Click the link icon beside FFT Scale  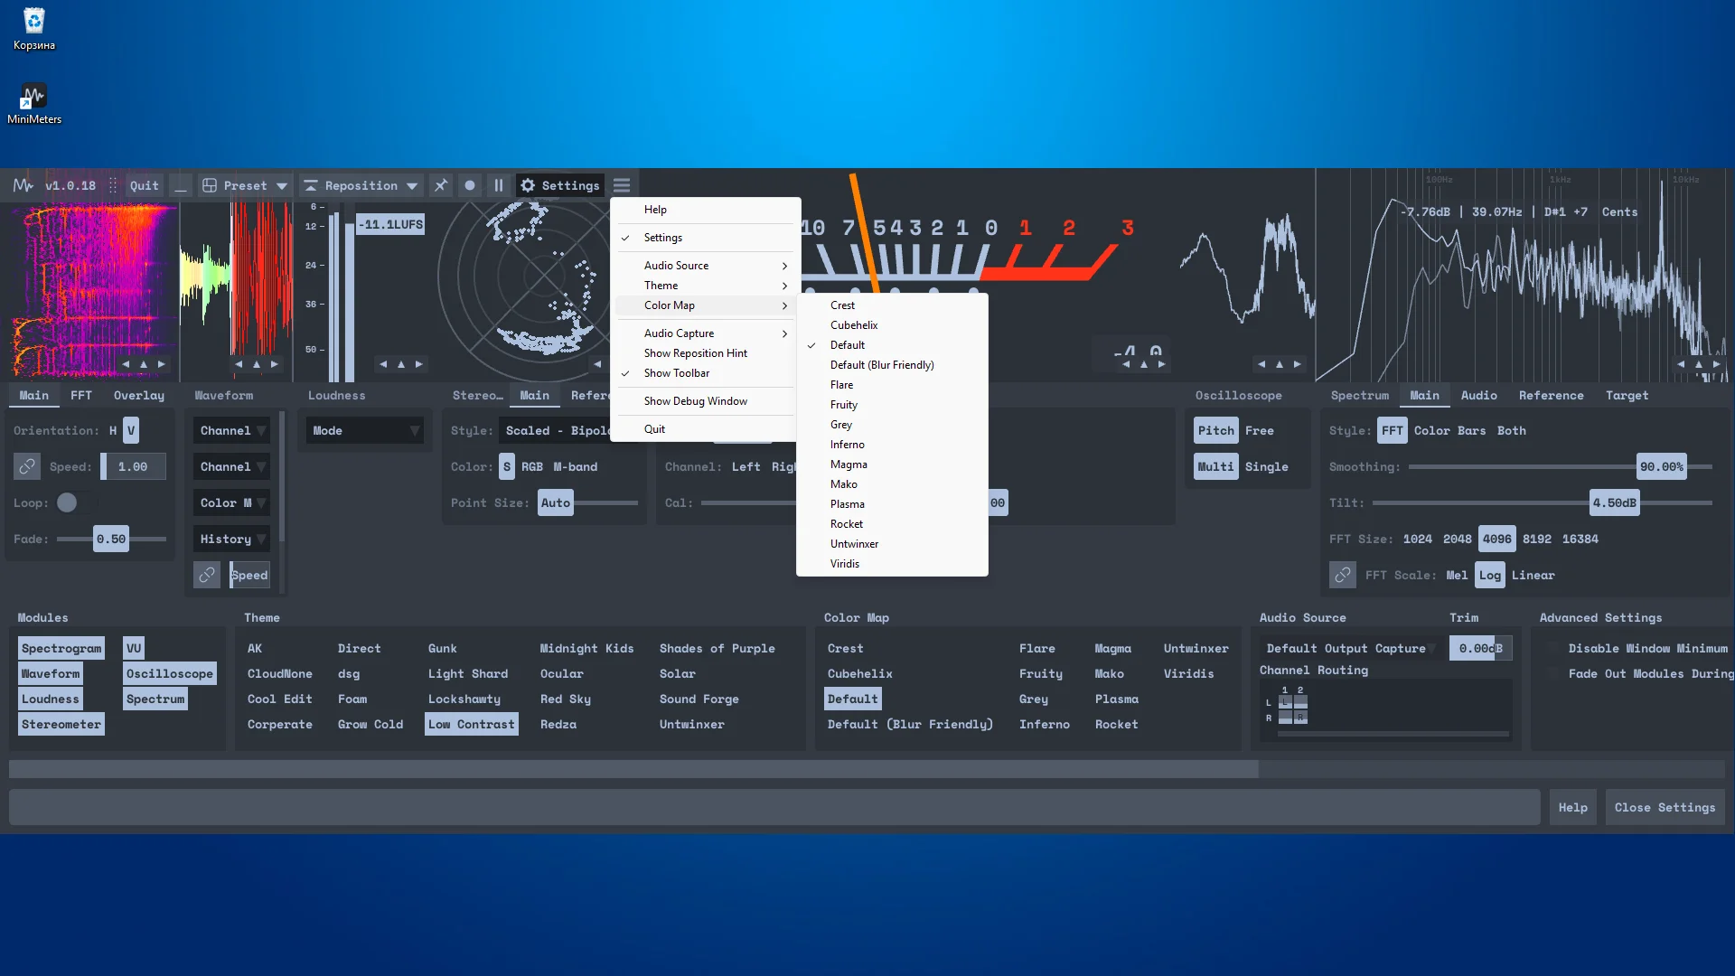coord(1342,575)
